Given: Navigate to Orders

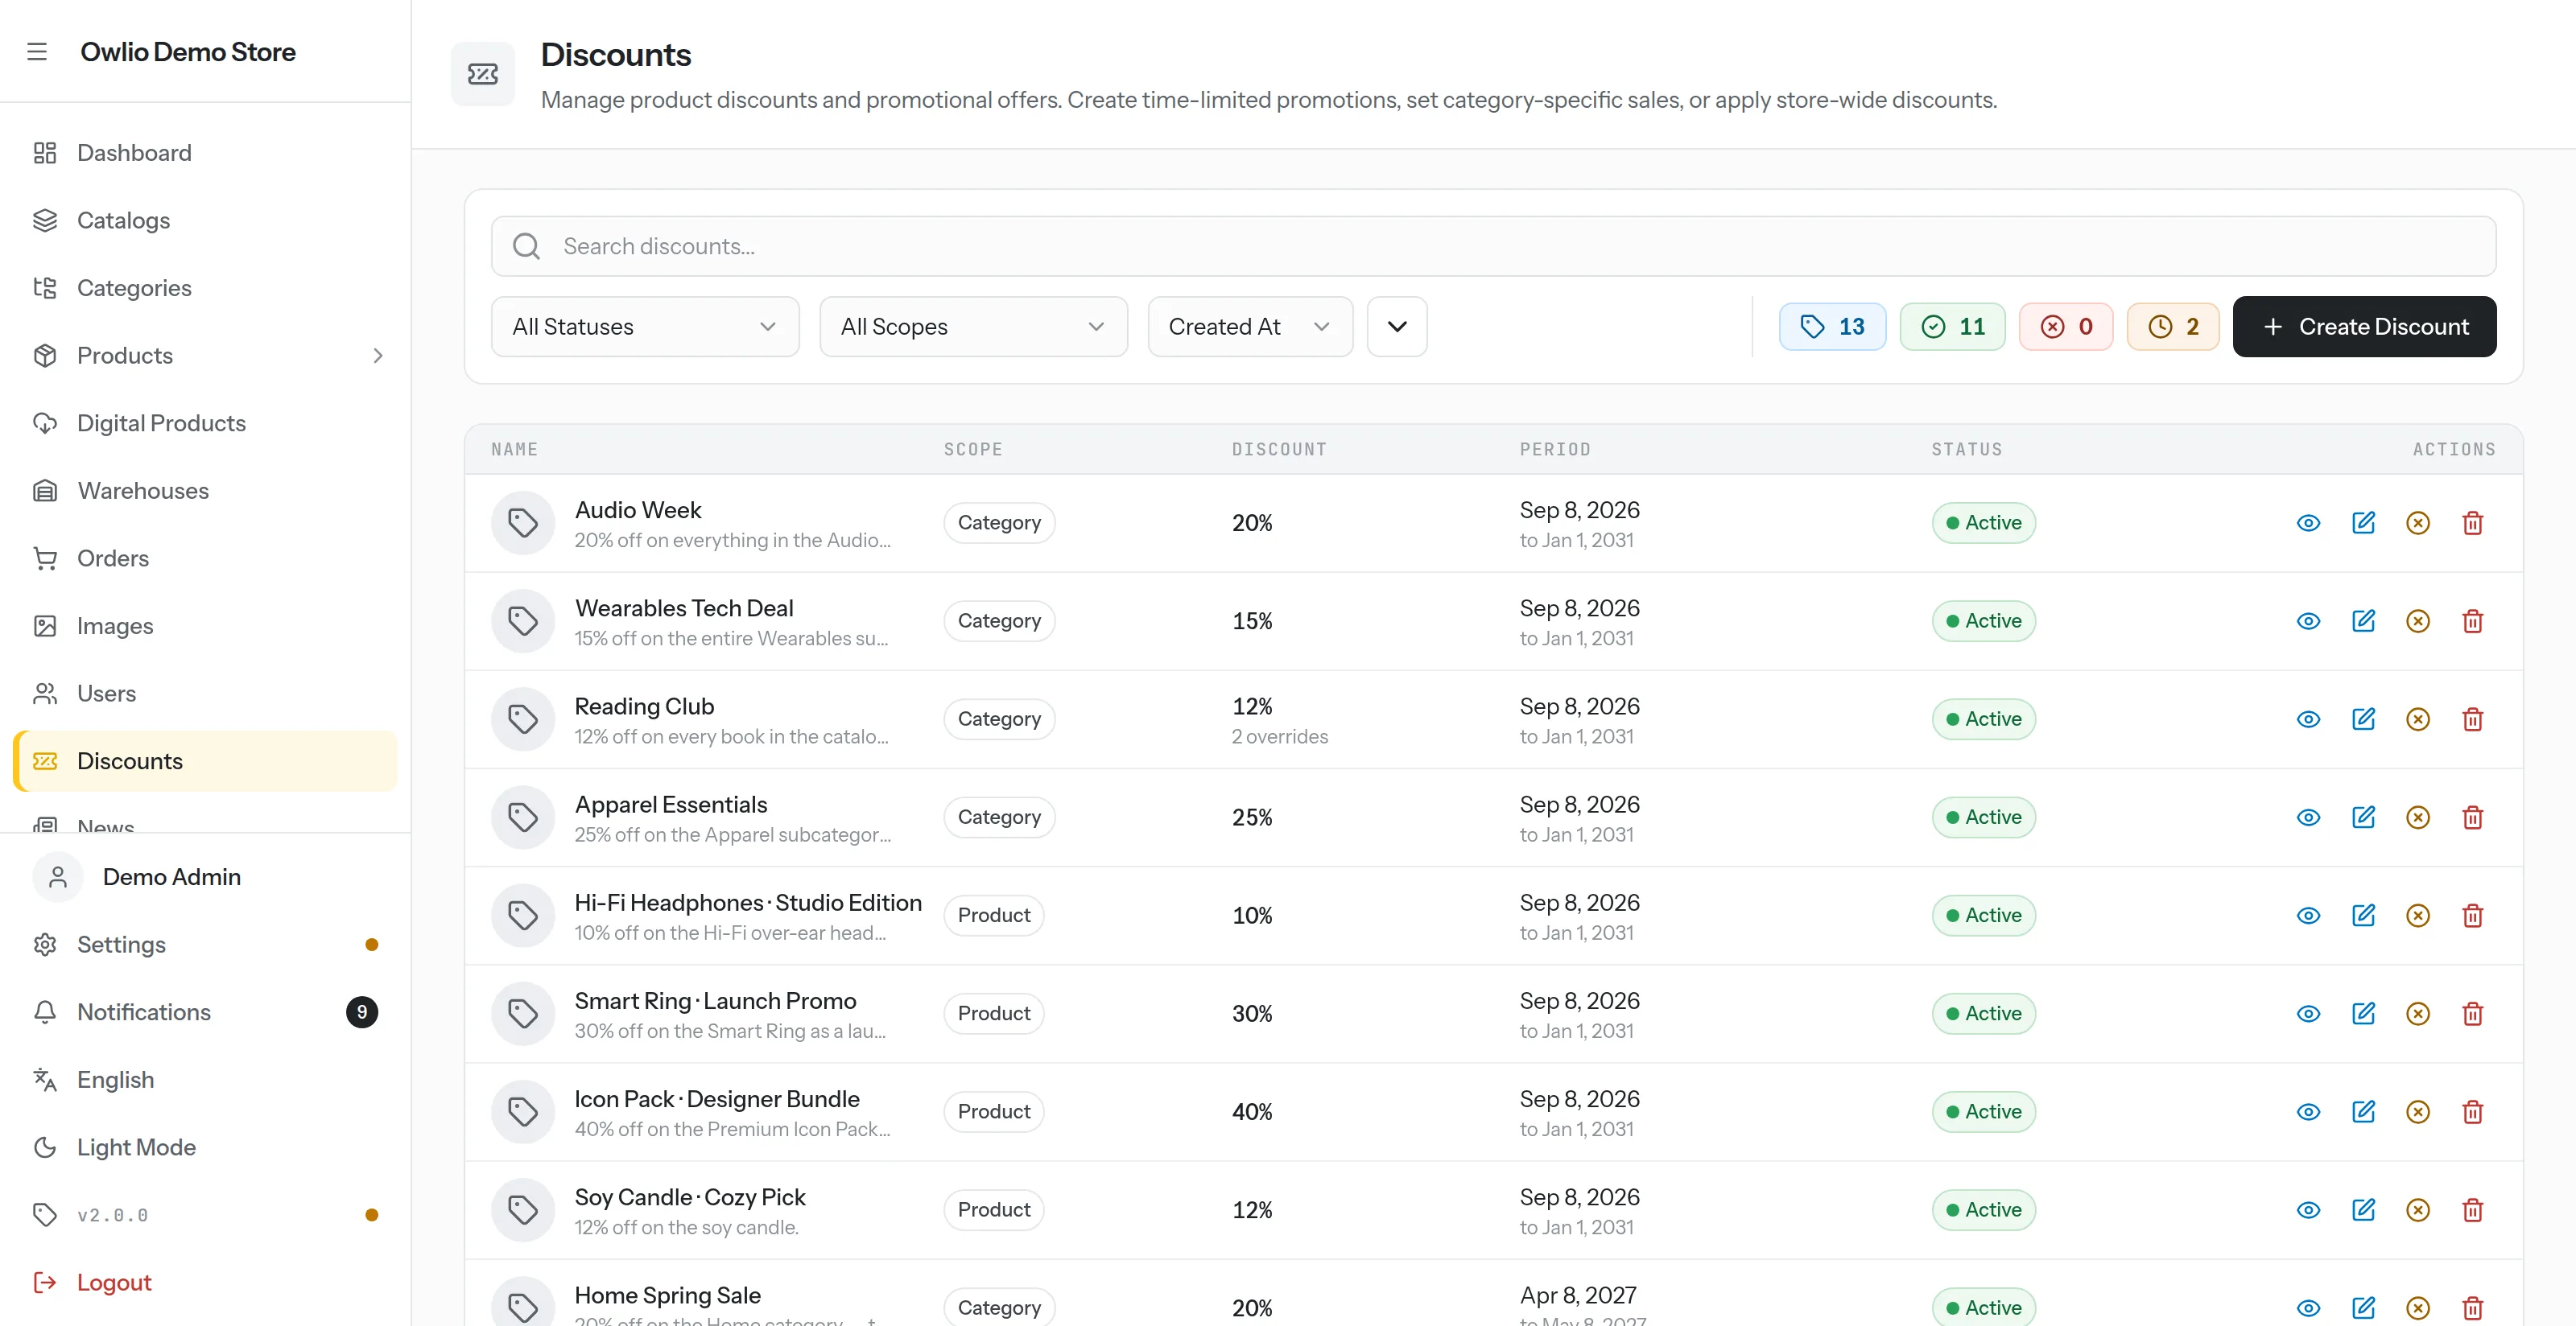Looking at the screenshot, I should click(x=205, y=558).
